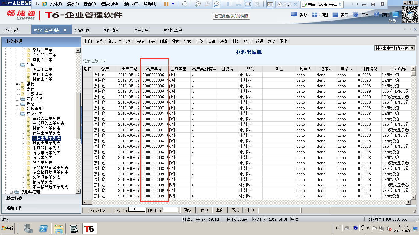This screenshot has width=419, height=235.
Task: Open the pause options dropdown arrow
Action: pos(173,4)
